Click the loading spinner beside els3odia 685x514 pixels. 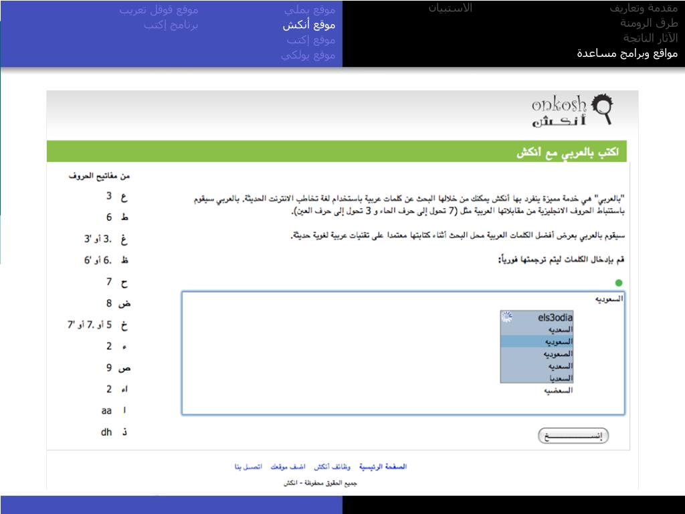click(507, 317)
